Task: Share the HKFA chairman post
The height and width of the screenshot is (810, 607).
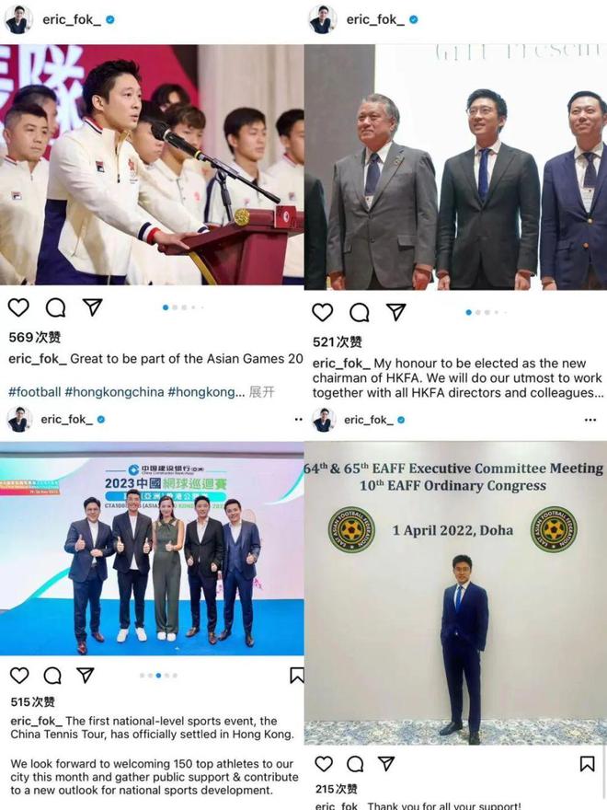Action: (x=395, y=311)
